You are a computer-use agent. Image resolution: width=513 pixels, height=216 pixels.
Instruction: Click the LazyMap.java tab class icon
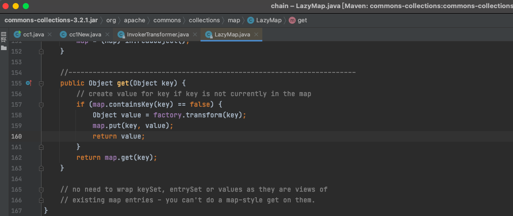coord(209,34)
